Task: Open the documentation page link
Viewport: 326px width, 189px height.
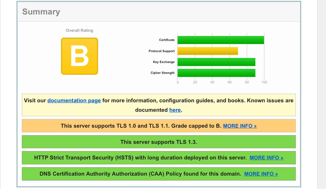Action: pos(74,100)
